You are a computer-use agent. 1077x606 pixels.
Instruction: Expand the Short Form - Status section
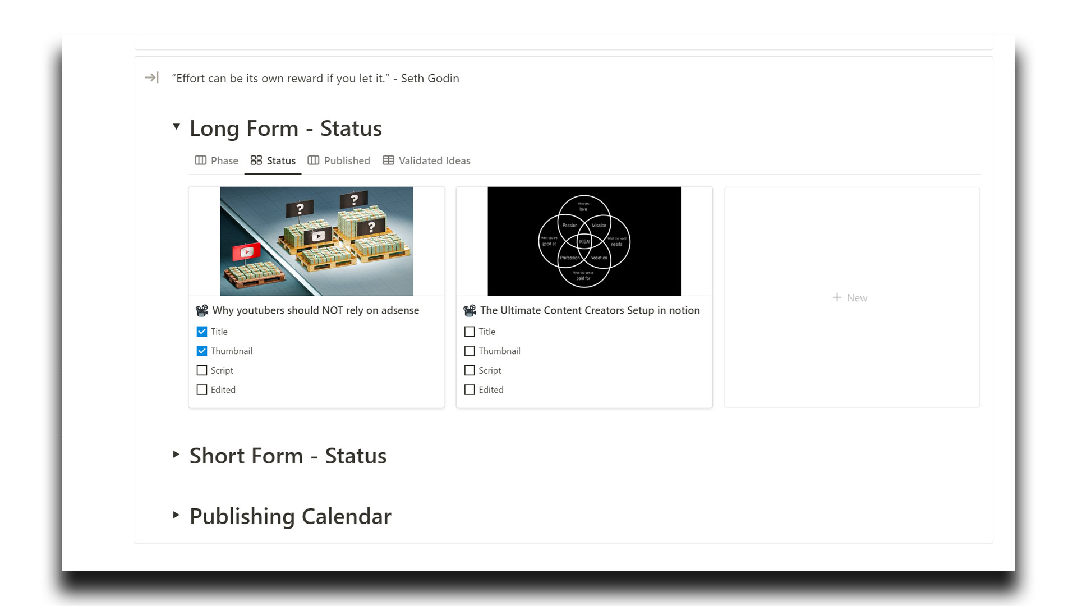[x=176, y=454]
